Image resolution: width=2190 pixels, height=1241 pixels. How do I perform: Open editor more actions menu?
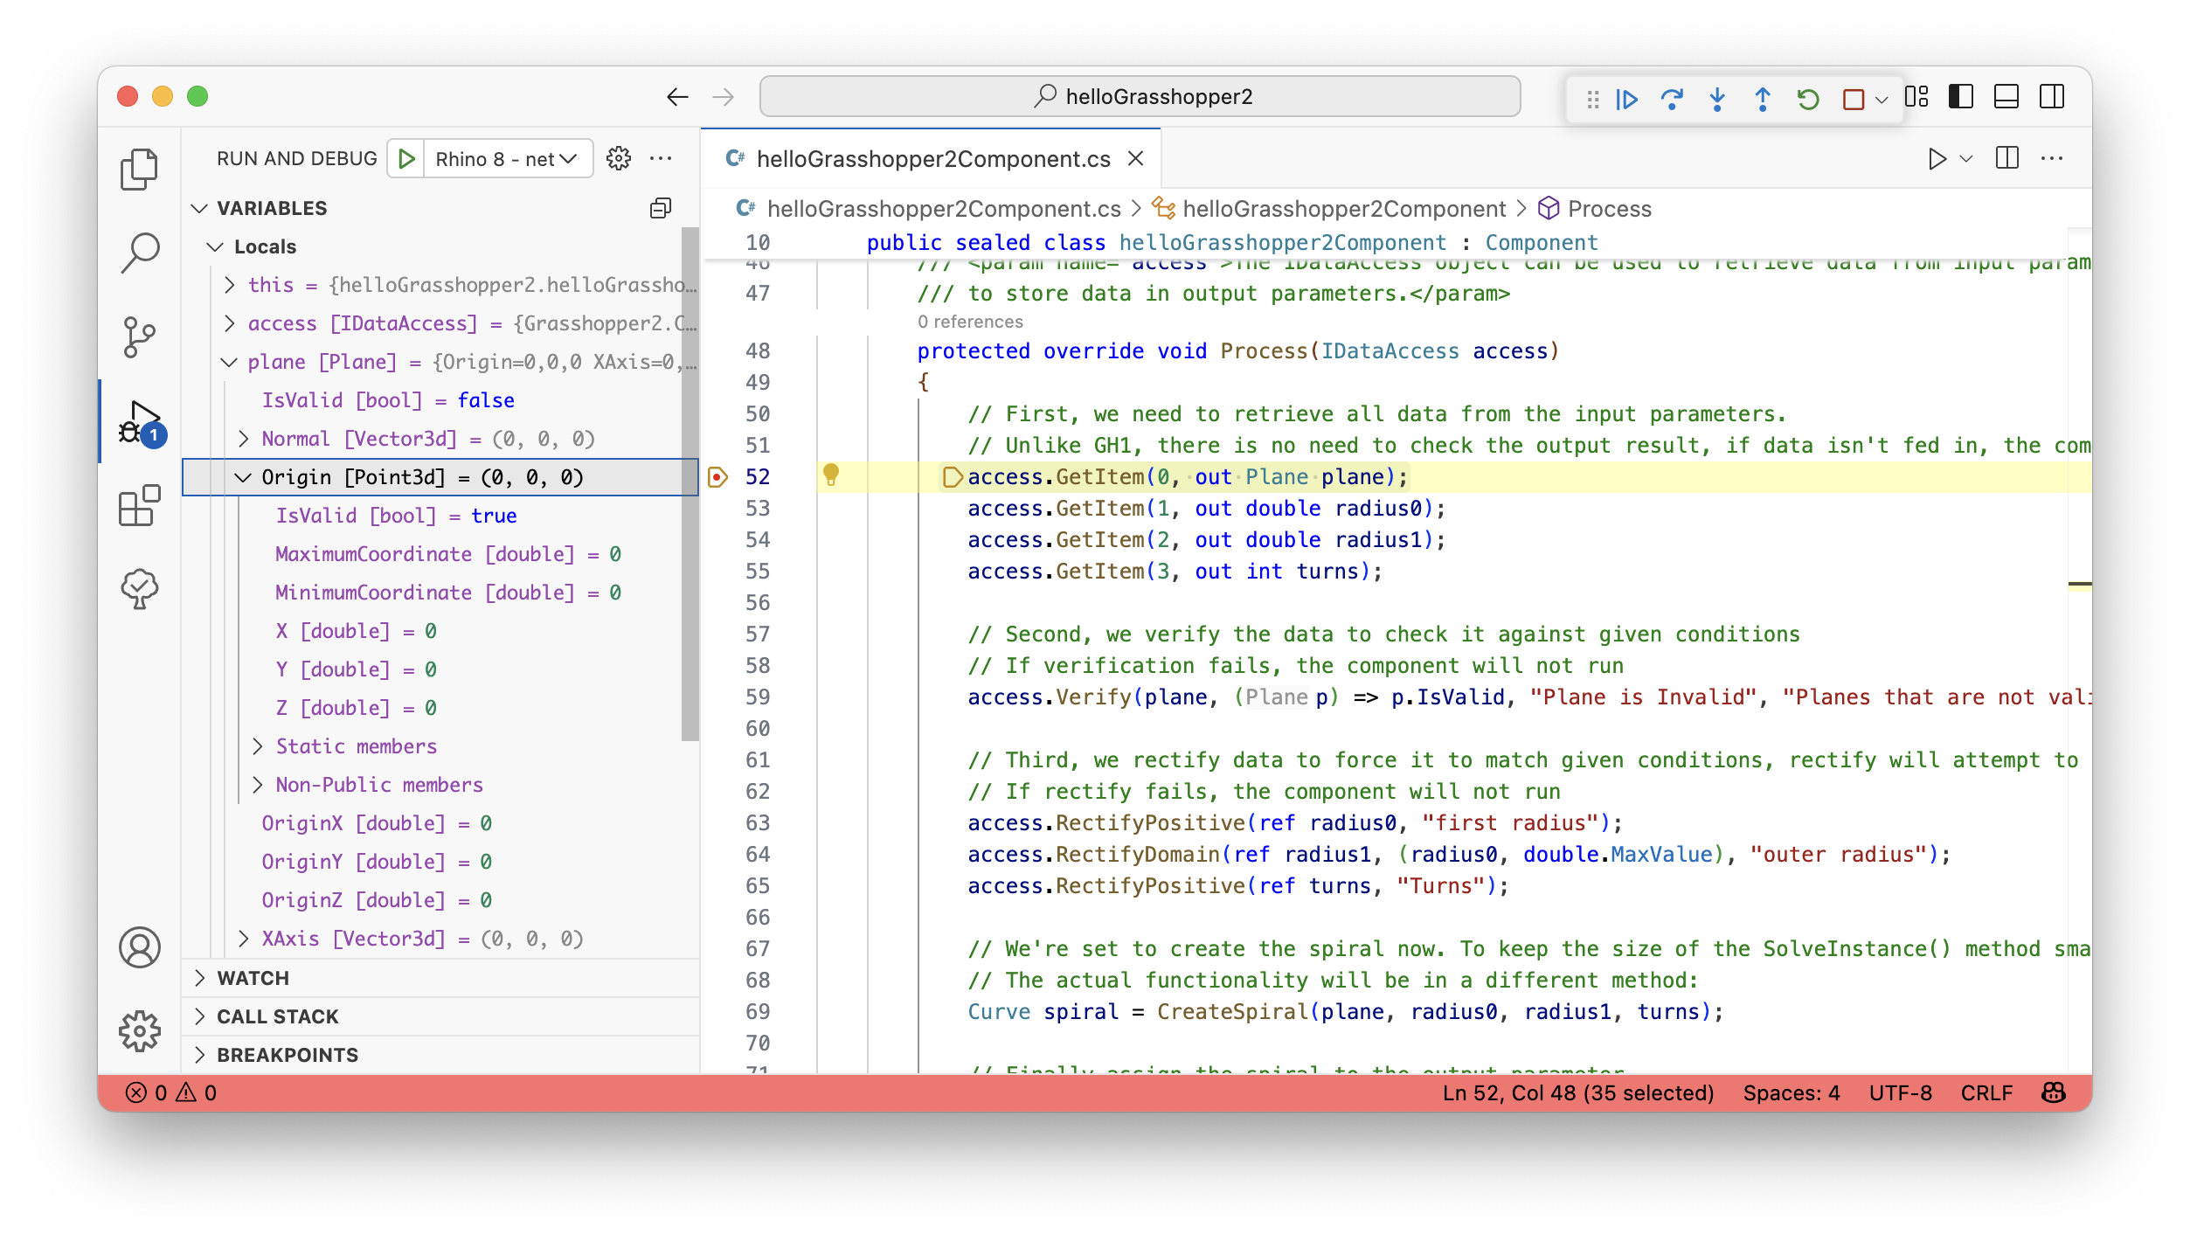[x=2051, y=158]
